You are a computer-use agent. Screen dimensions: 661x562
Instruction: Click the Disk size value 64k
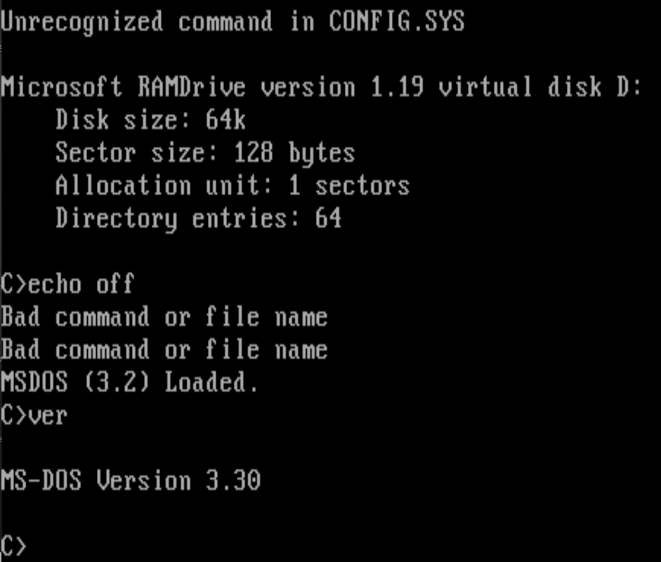tap(225, 120)
